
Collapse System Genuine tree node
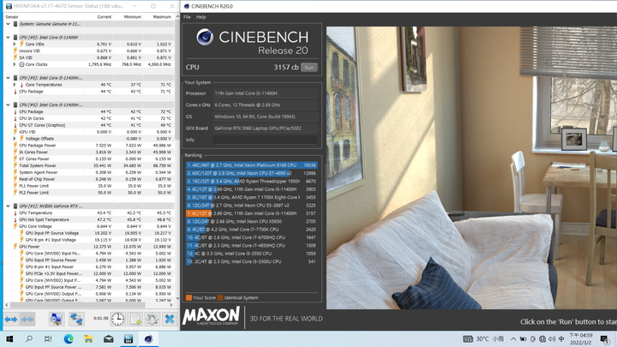coord(8,24)
